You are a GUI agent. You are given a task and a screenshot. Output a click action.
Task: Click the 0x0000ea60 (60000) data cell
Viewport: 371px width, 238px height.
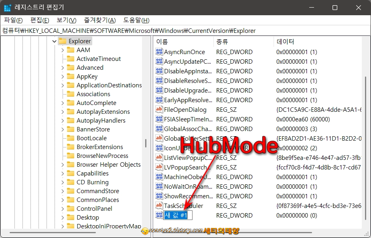(x=303, y=119)
